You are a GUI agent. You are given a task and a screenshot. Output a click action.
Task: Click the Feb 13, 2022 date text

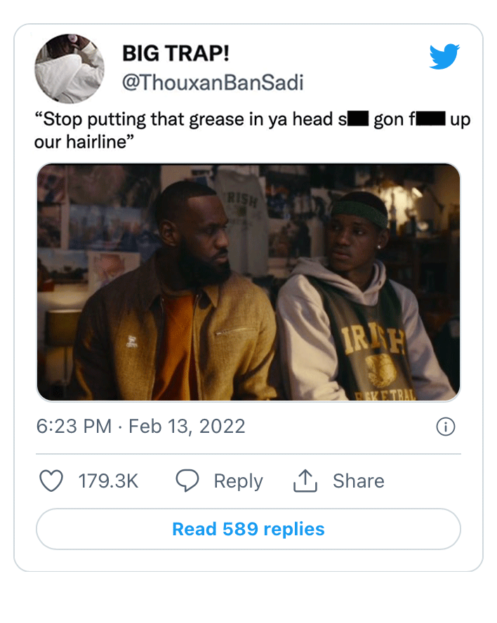point(187,427)
